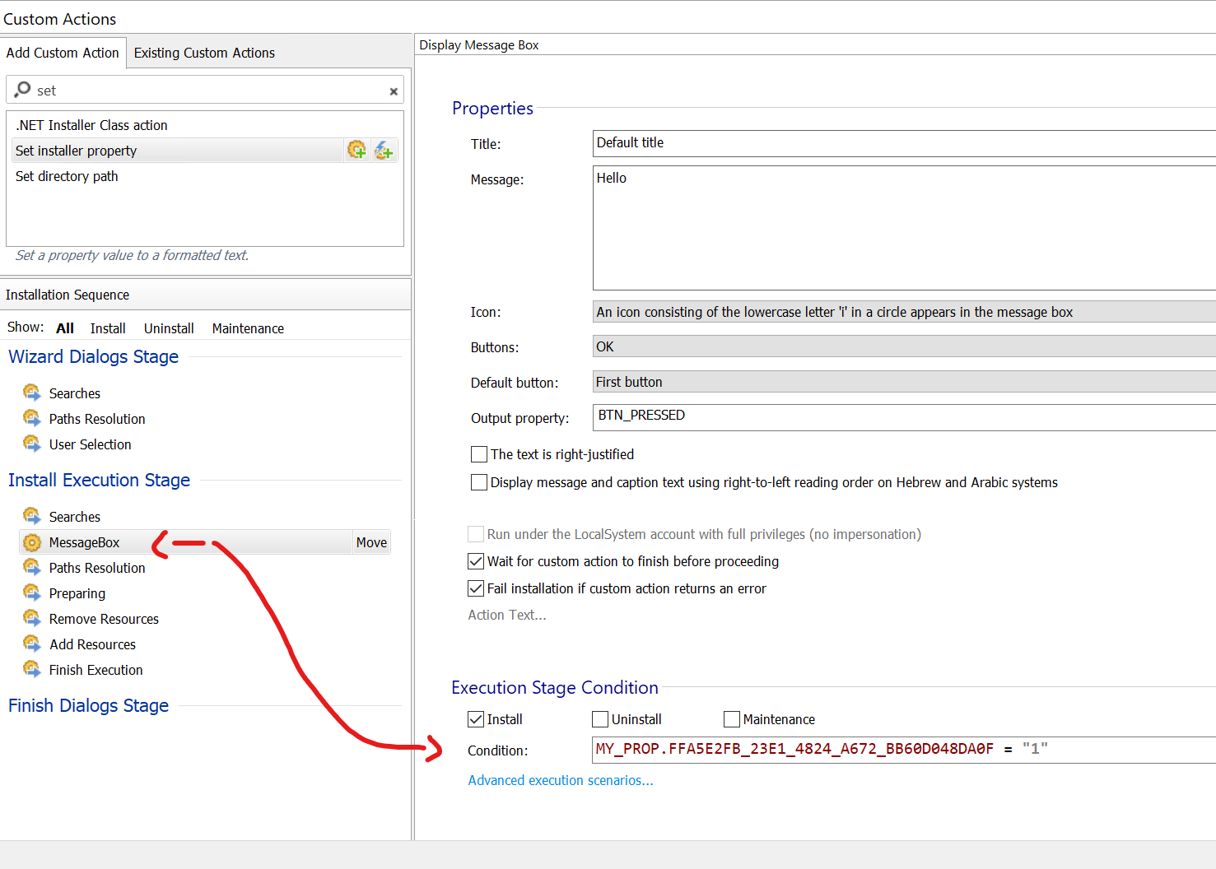Clear the search box with the X icon
1216x869 pixels.
394,91
